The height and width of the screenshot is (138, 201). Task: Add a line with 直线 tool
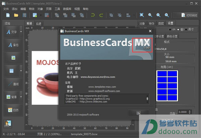13,84
